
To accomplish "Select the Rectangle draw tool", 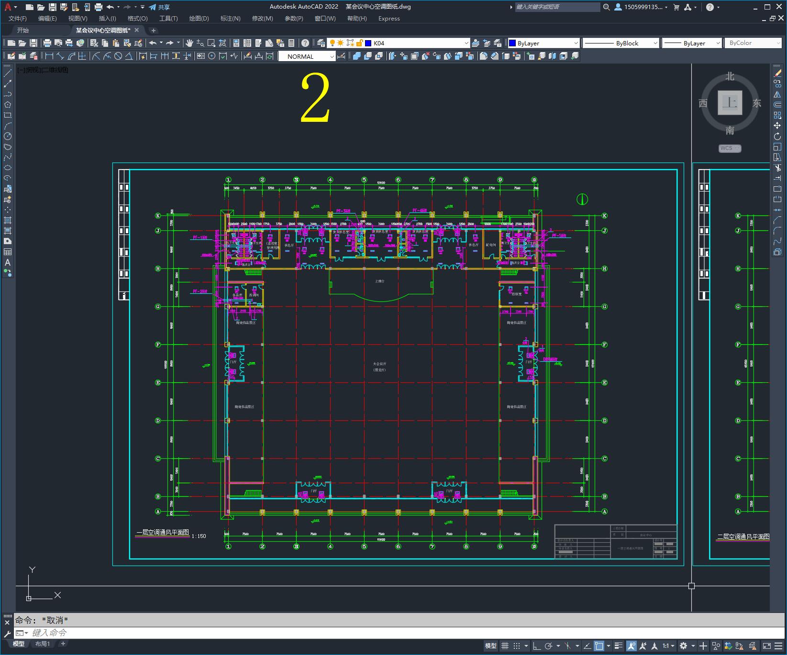I will tap(8, 115).
